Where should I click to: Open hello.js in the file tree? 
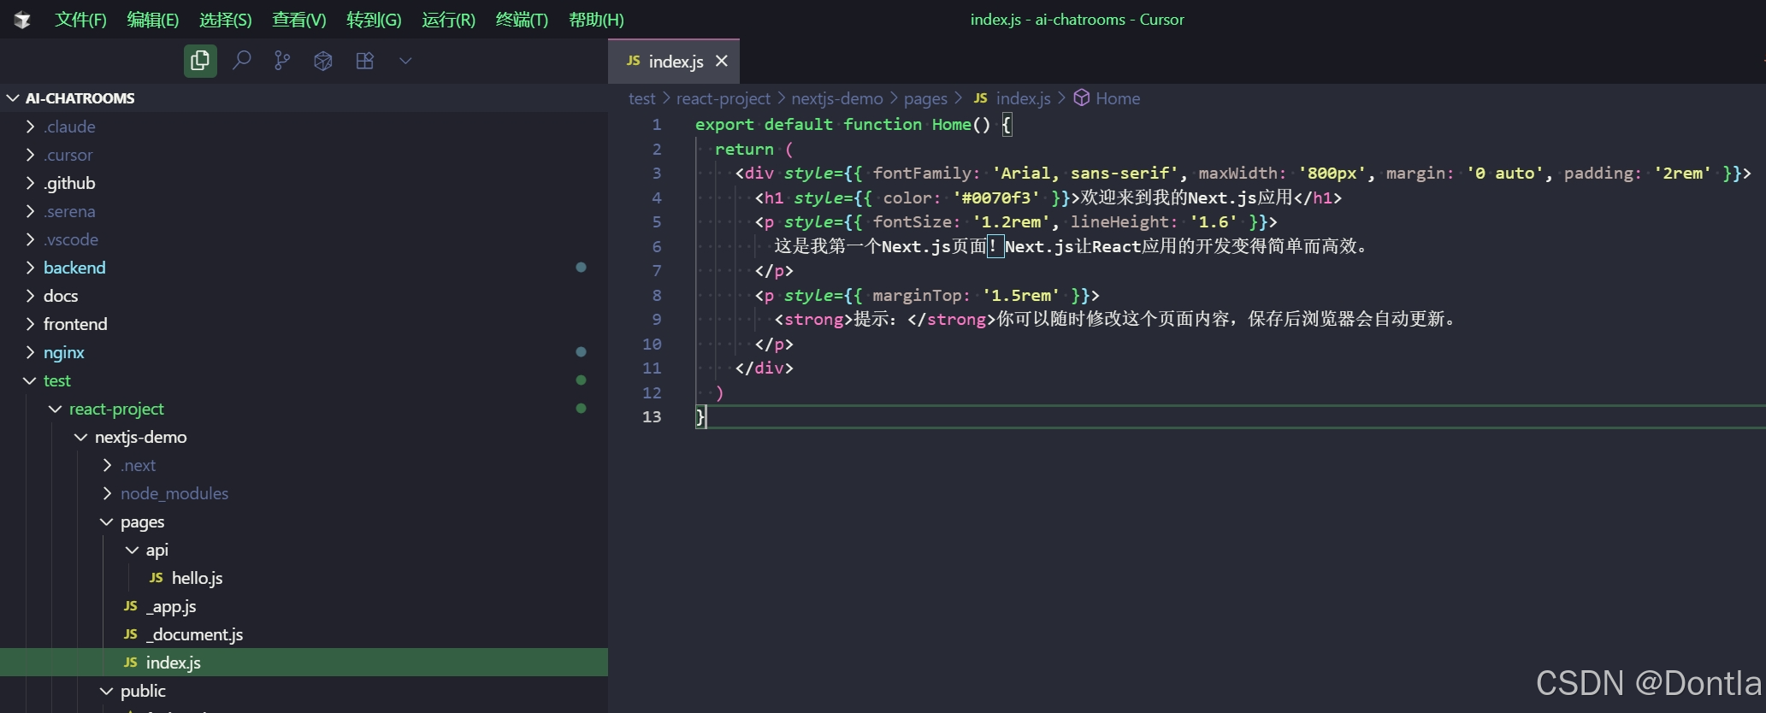pos(304,578)
